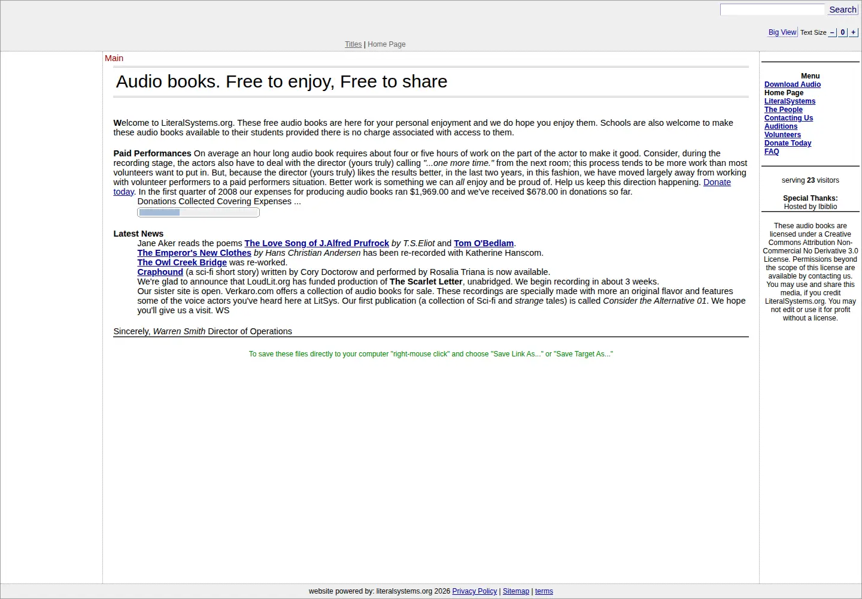Open FAQ menu link

[x=772, y=152]
